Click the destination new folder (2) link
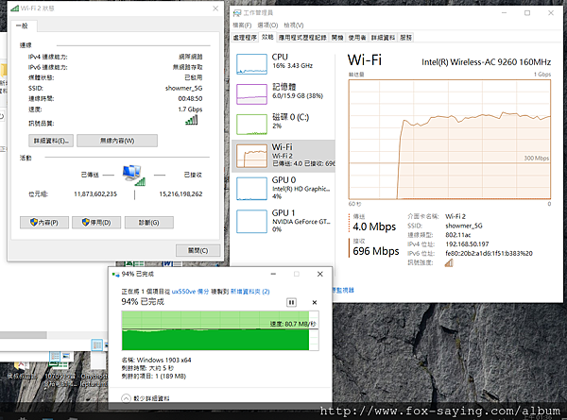The image size is (567, 420). pyautogui.click(x=249, y=292)
